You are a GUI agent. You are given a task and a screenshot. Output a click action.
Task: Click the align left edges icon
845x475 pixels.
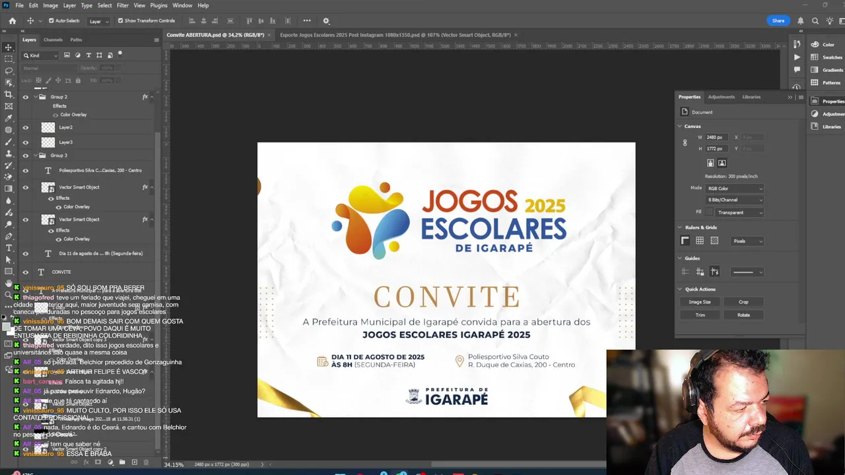tap(192, 20)
